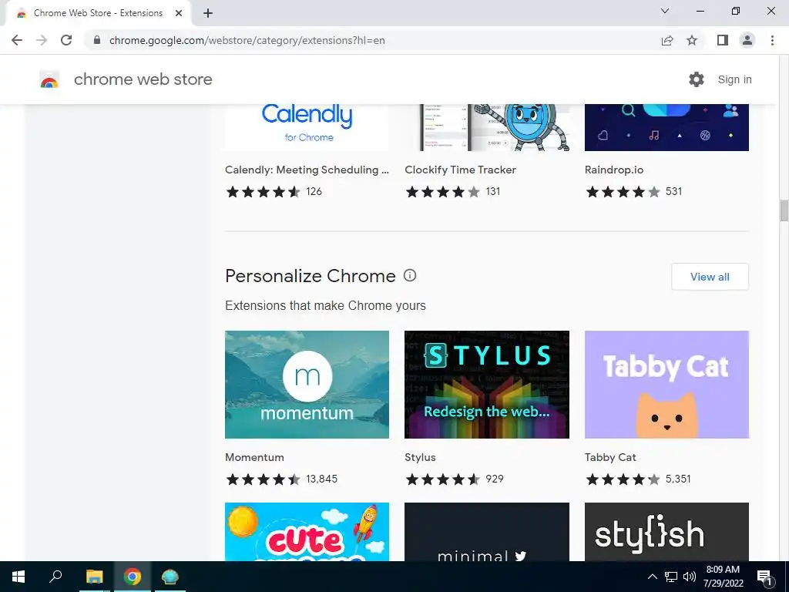Open the Clockify Time Tracker thumbnail

(487, 127)
